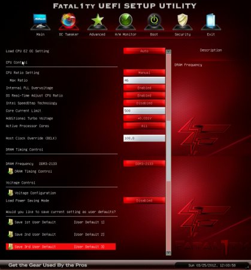The height and width of the screenshot is (270, 251).
Task: Open the Advanced star icon
Action: (x=97, y=22)
